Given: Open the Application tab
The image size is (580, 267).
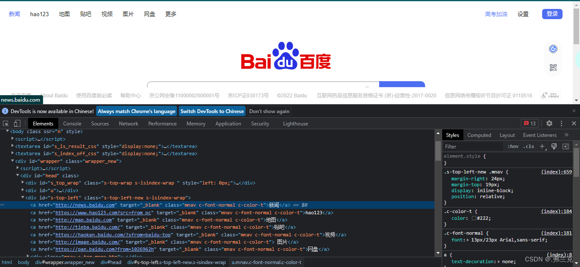Looking at the screenshot, I should tap(228, 123).
